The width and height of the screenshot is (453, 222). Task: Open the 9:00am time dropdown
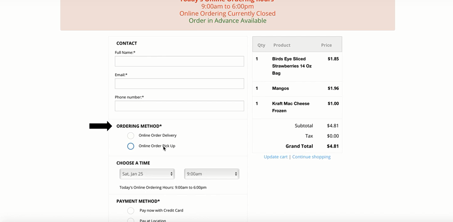[212, 174]
